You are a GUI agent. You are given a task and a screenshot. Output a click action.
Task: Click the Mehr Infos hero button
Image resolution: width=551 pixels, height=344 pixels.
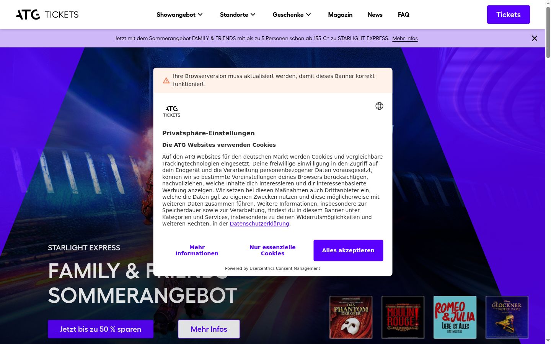[209, 329]
